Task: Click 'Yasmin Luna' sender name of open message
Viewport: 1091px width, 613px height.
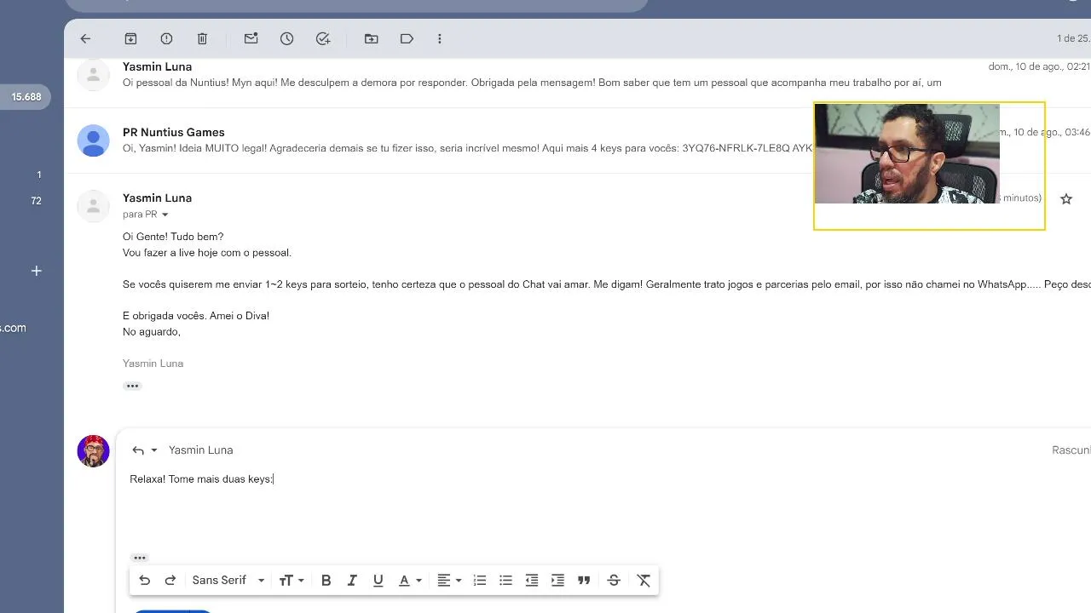Action: [157, 198]
